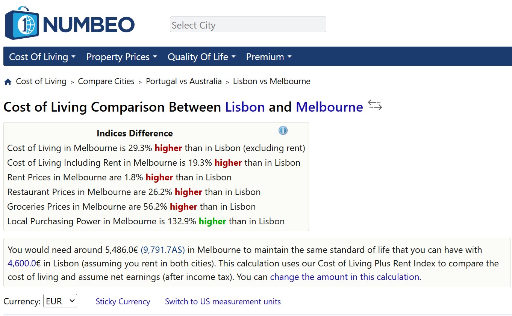512x316 pixels.
Task: Enable Sticky Currency
Action: coord(123,302)
